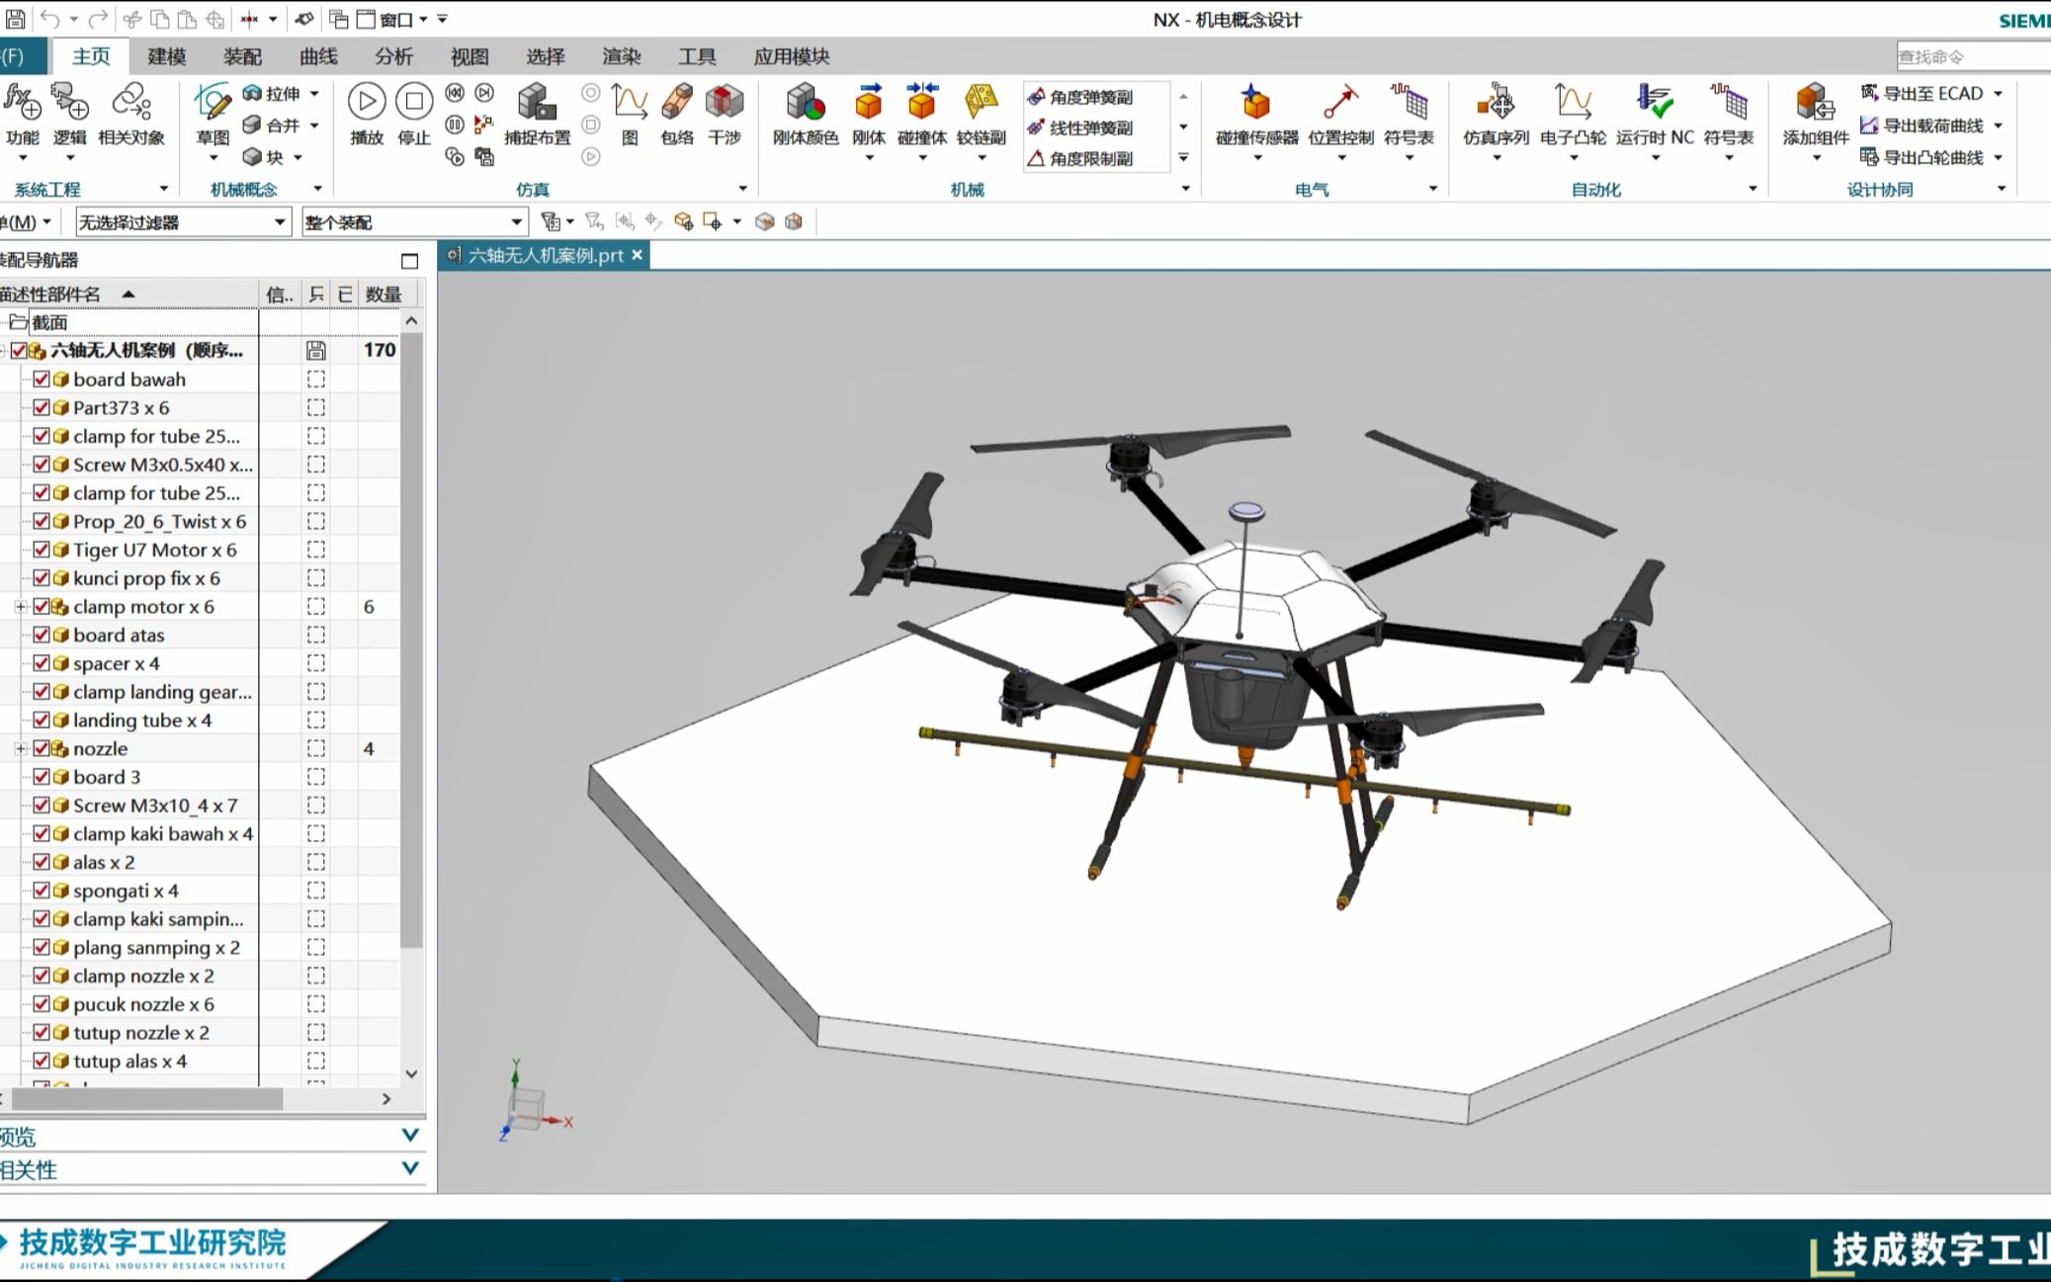The width and height of the screenshot is (2051, 1282).
Task: Open the 整个装配 scope dropdown
Action: click(516, 222)
